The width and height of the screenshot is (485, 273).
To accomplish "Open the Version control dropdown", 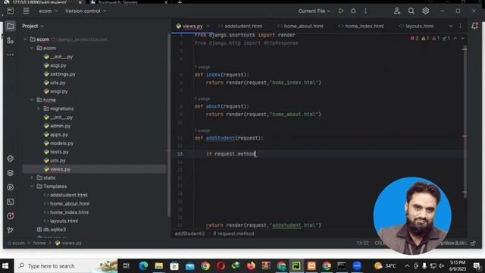I will click(86, 11).
